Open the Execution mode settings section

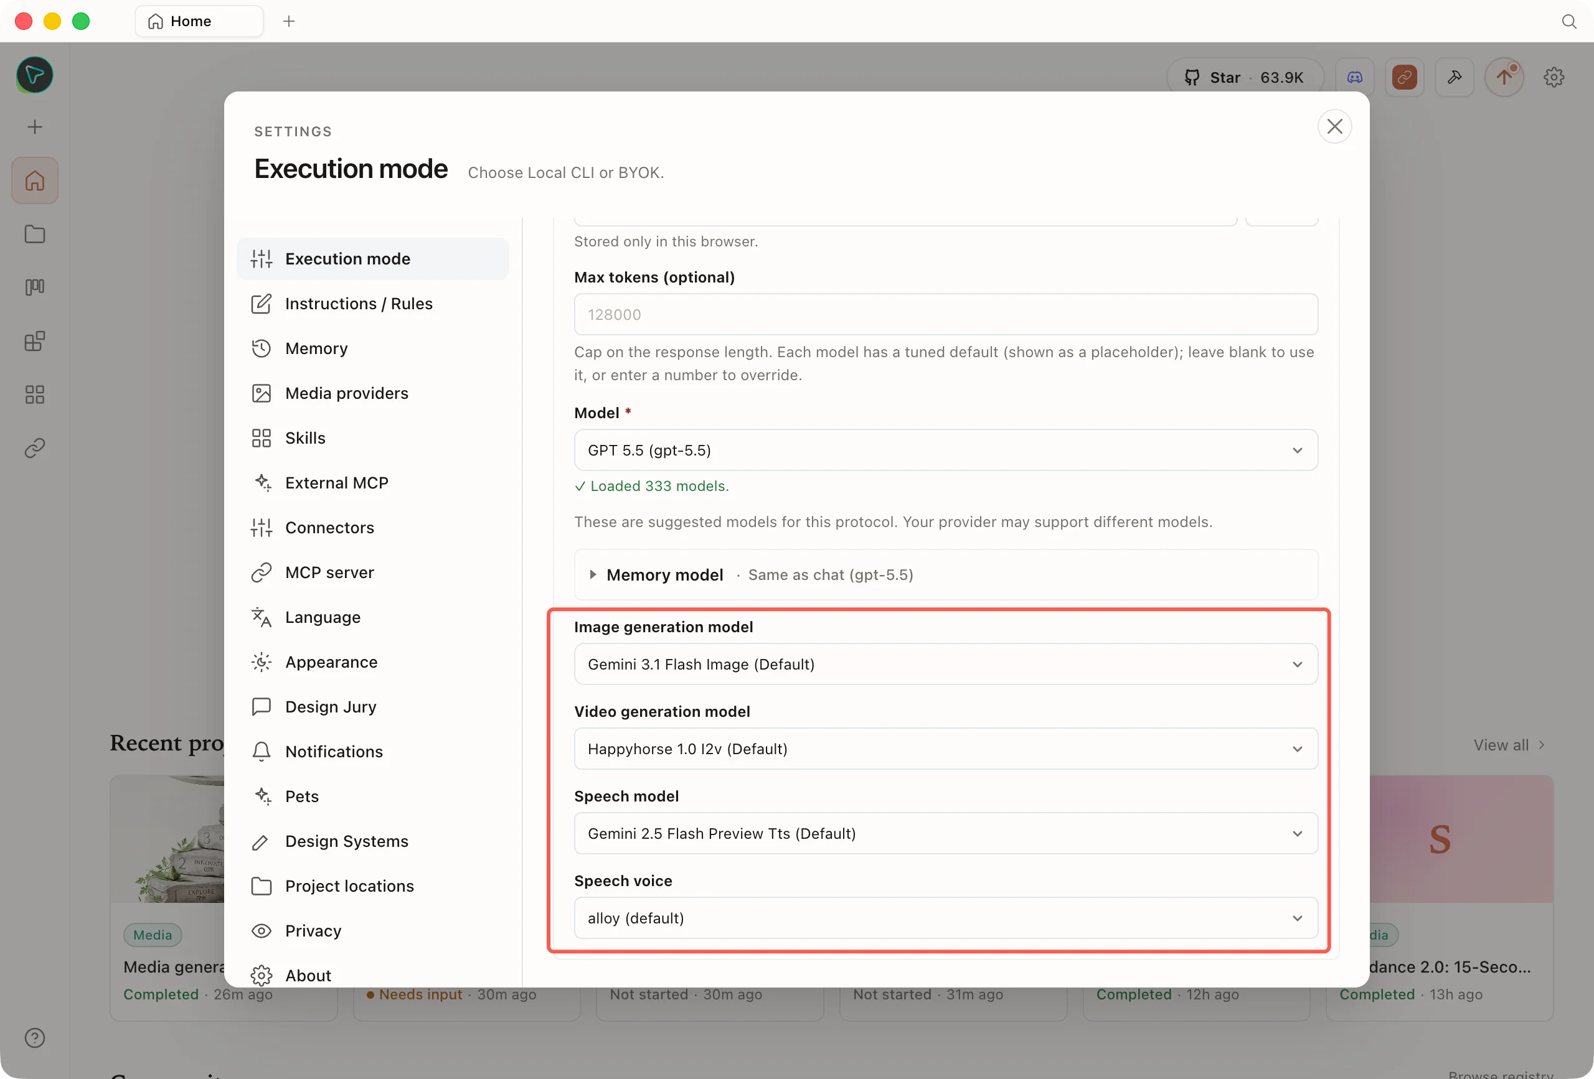[x=372, y=258]
